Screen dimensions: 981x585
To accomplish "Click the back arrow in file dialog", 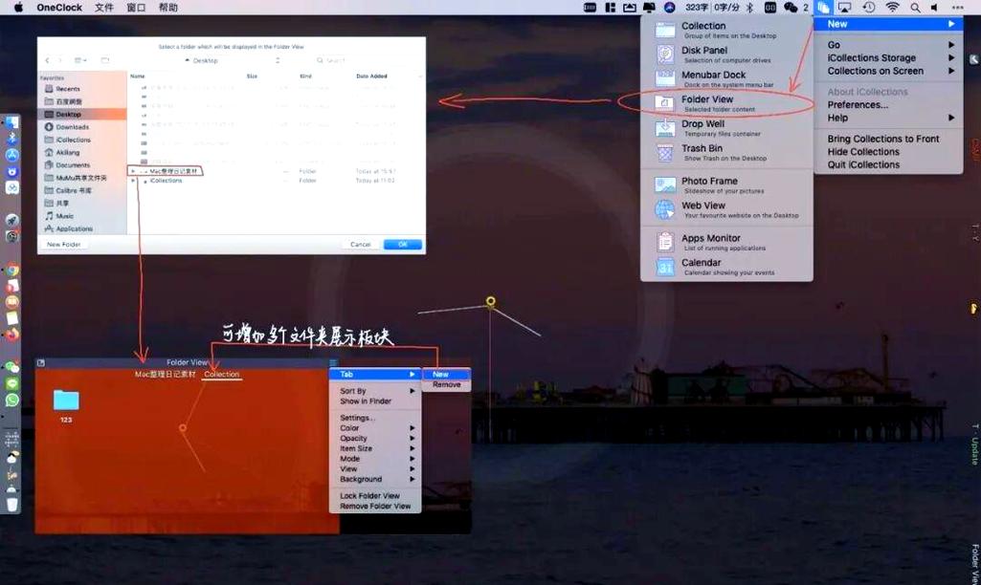I will click(48, 60).
